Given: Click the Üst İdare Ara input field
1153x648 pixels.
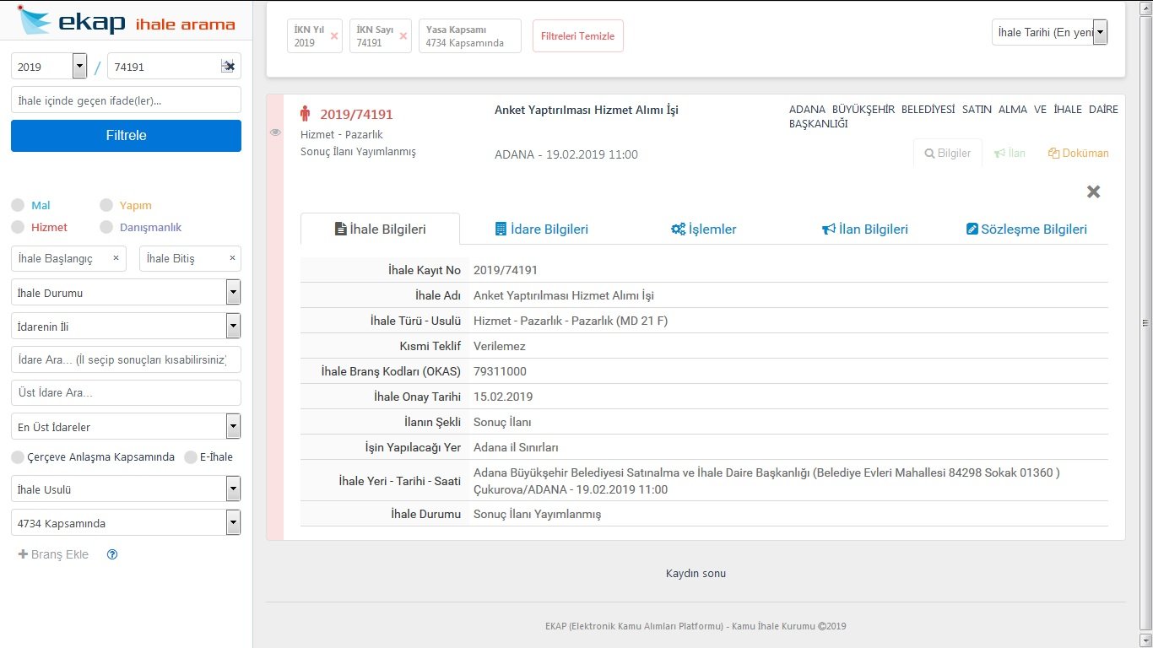Looking at the screenshot, I should [x=126, y=393].
